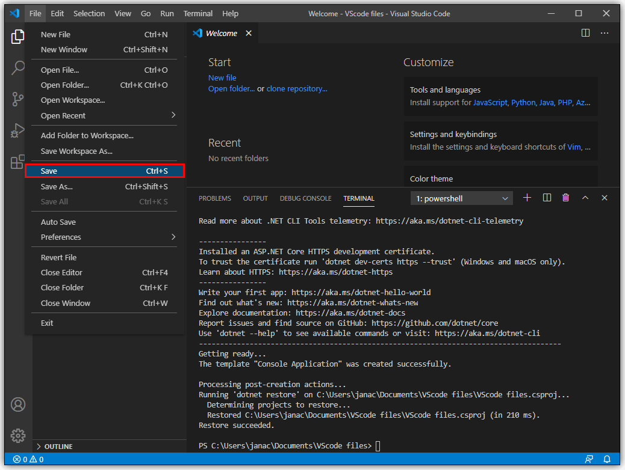Click the errors and warnings status item
Viewport: 625px width, 470px height.
28,459
